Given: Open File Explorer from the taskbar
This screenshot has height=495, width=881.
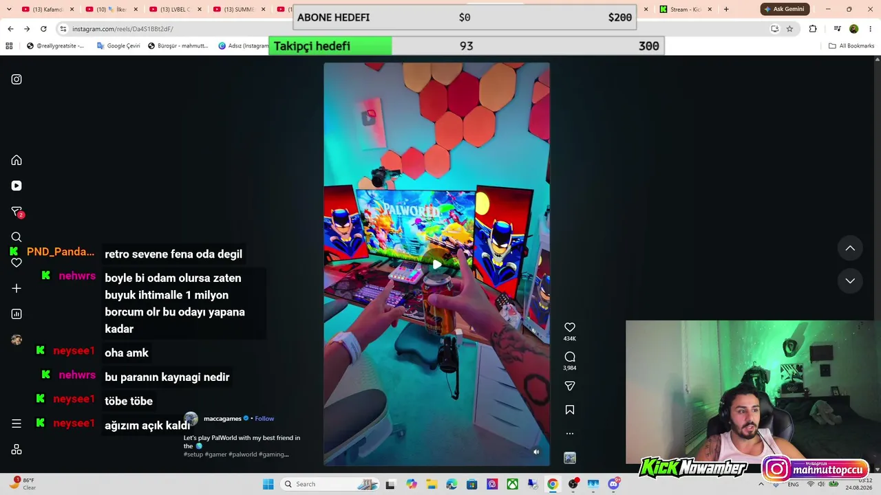Looking at the screenshot, I should pos(432,484).
